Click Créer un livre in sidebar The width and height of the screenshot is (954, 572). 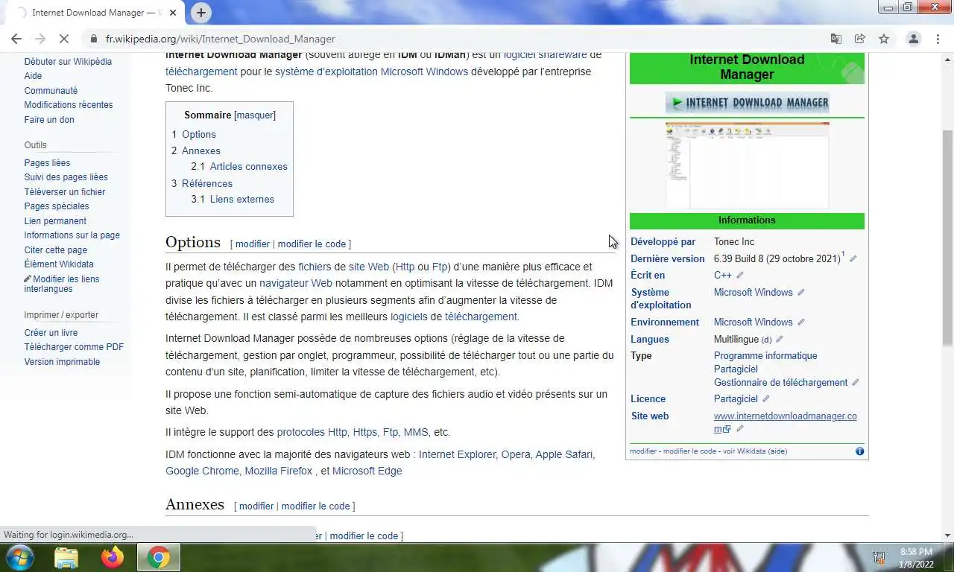pyautogui.click(x=51, y=333)
